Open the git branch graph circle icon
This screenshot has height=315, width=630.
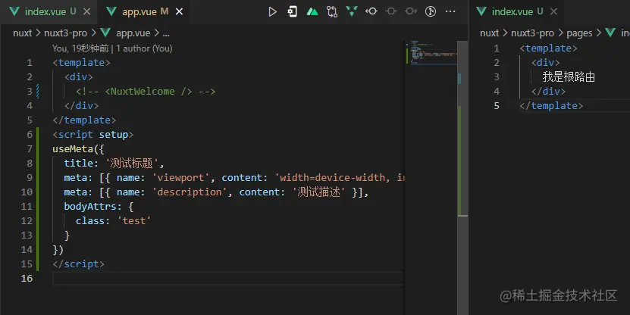point(431,11)
